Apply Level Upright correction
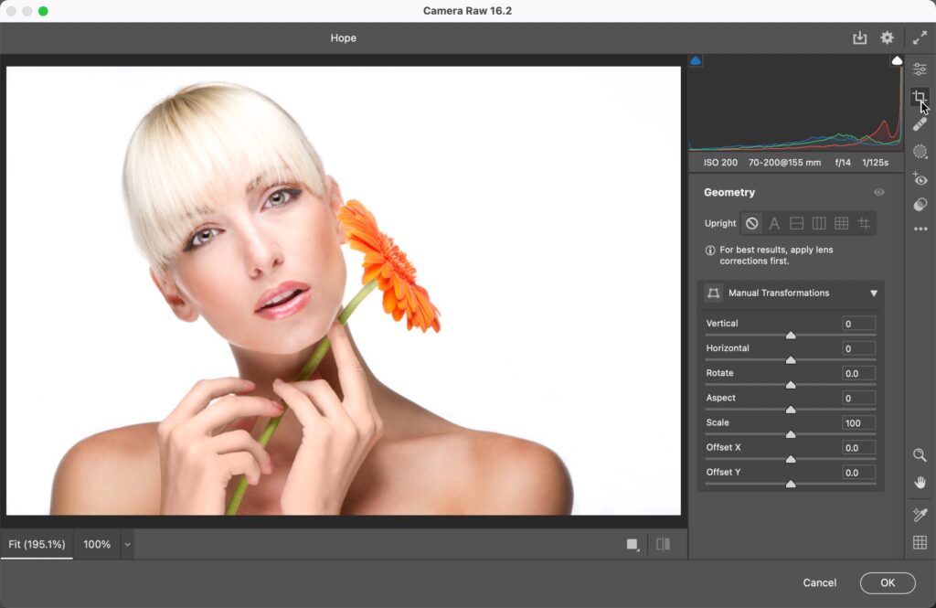Viewport: 936px width, 608px height. click(x=796, y=223)
